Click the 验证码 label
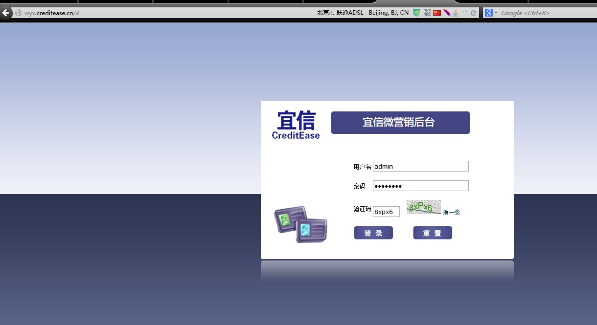The image size is (597, 325). tap(362, 209)
